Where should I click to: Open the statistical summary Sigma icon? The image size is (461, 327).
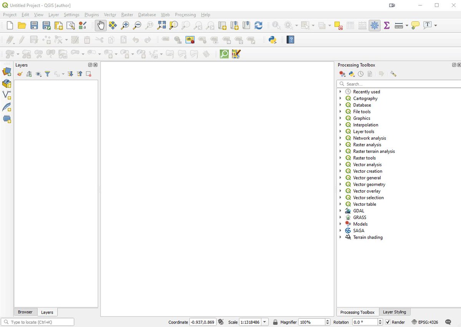click(387, 25)
